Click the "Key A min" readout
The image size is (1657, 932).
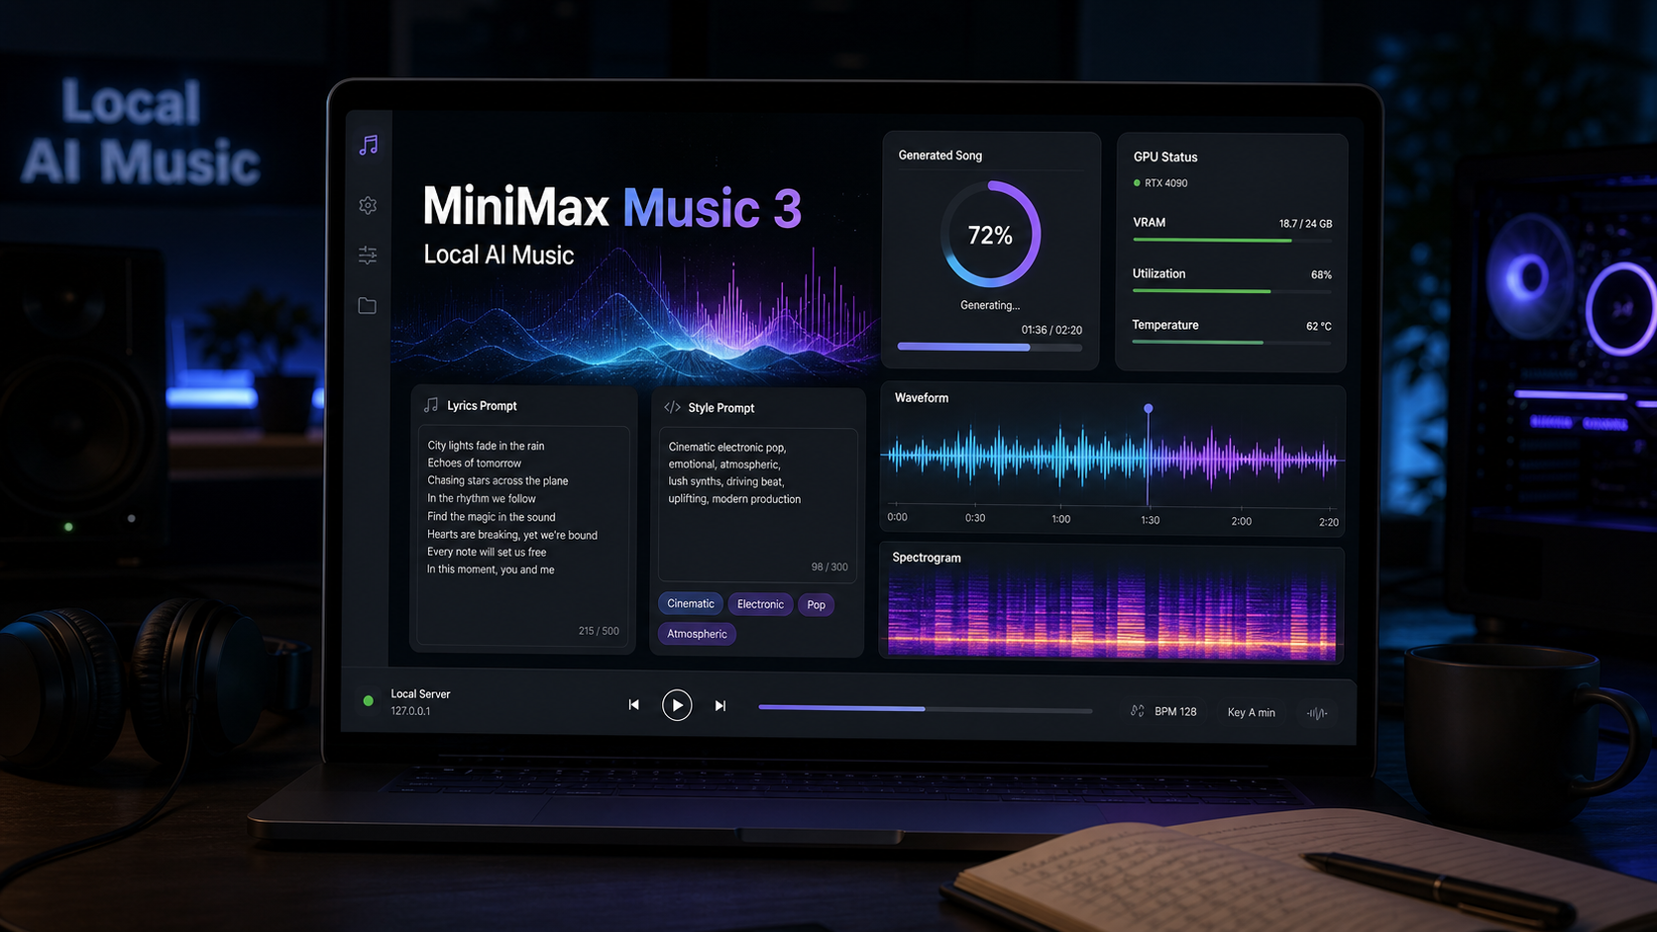coord(1252,712)
